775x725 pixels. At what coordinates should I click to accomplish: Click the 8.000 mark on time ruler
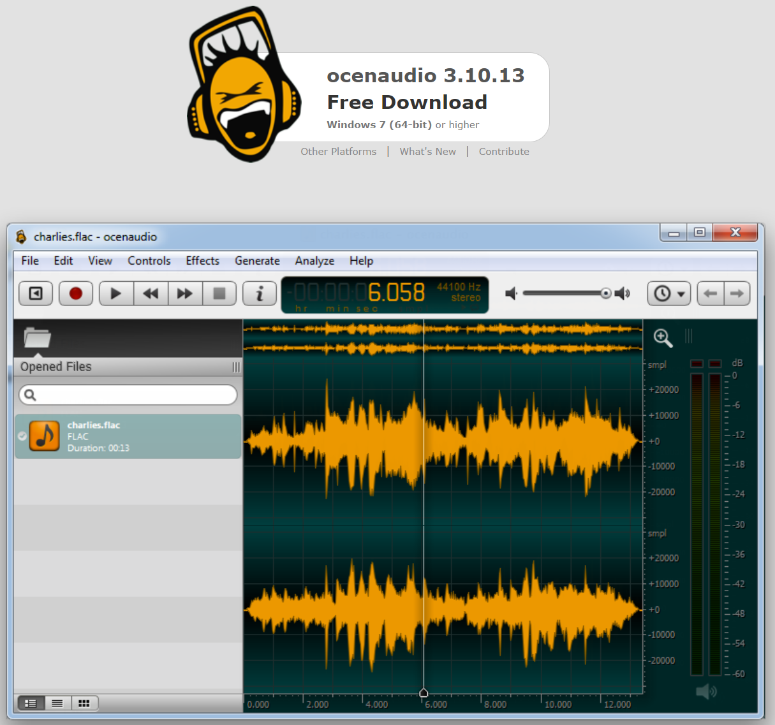[x=495, y=705]
